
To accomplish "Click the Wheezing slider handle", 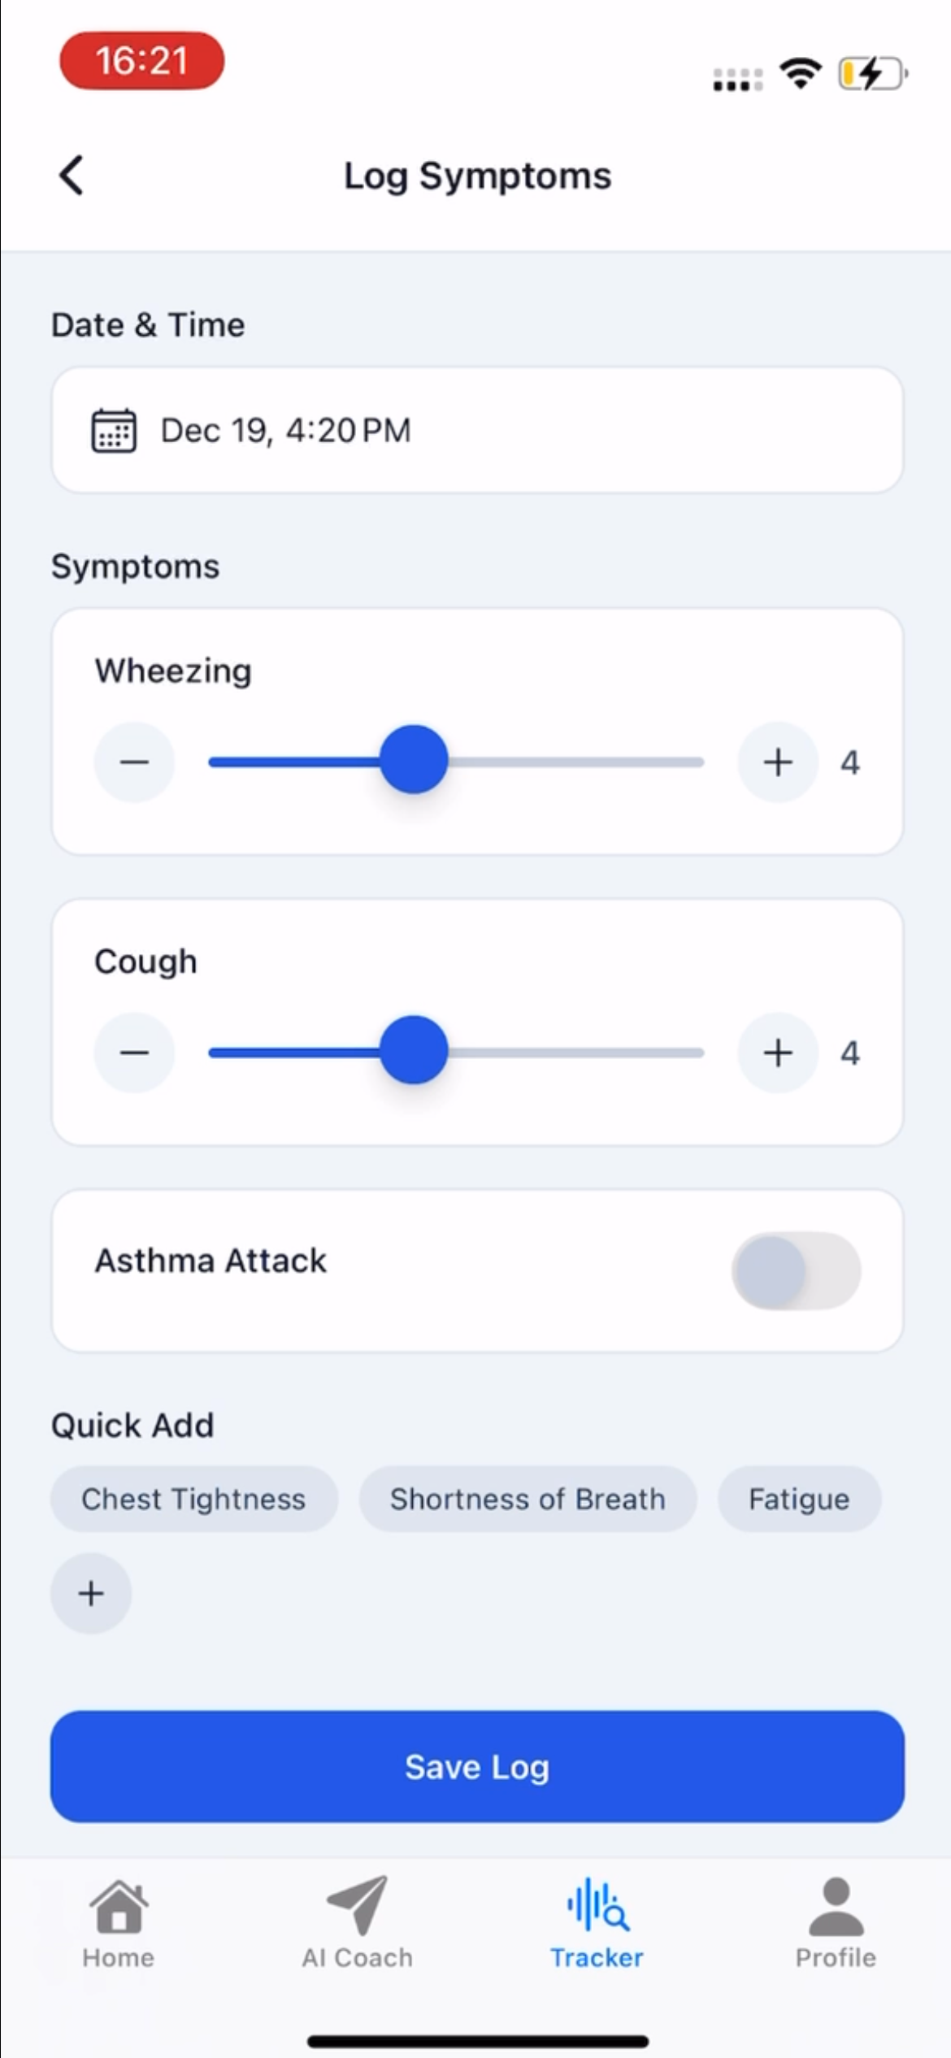I will [x=414, y=759].
